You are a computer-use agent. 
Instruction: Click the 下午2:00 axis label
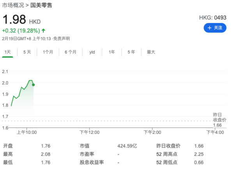click(x=152, y=132)
